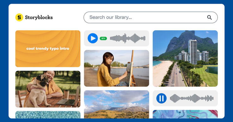Open the Storyblocks wordmark link

(39, 17)
